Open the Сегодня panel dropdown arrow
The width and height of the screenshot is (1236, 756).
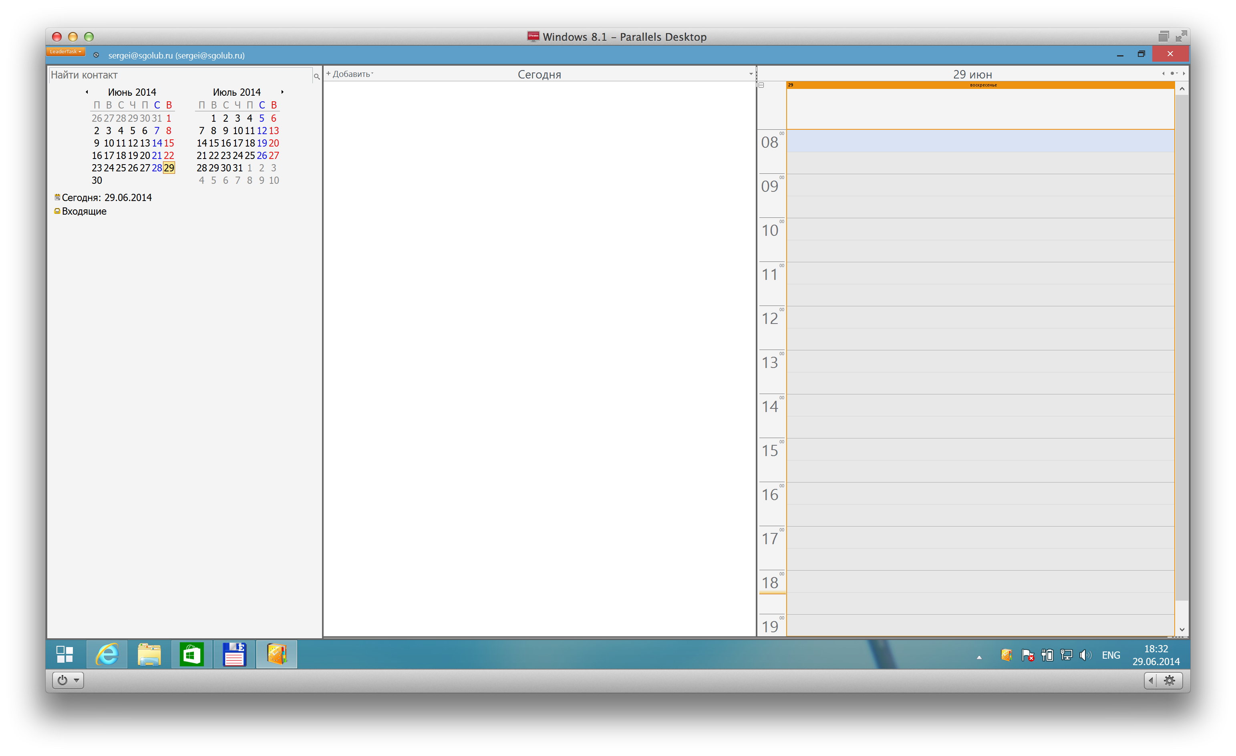point(751,74)
